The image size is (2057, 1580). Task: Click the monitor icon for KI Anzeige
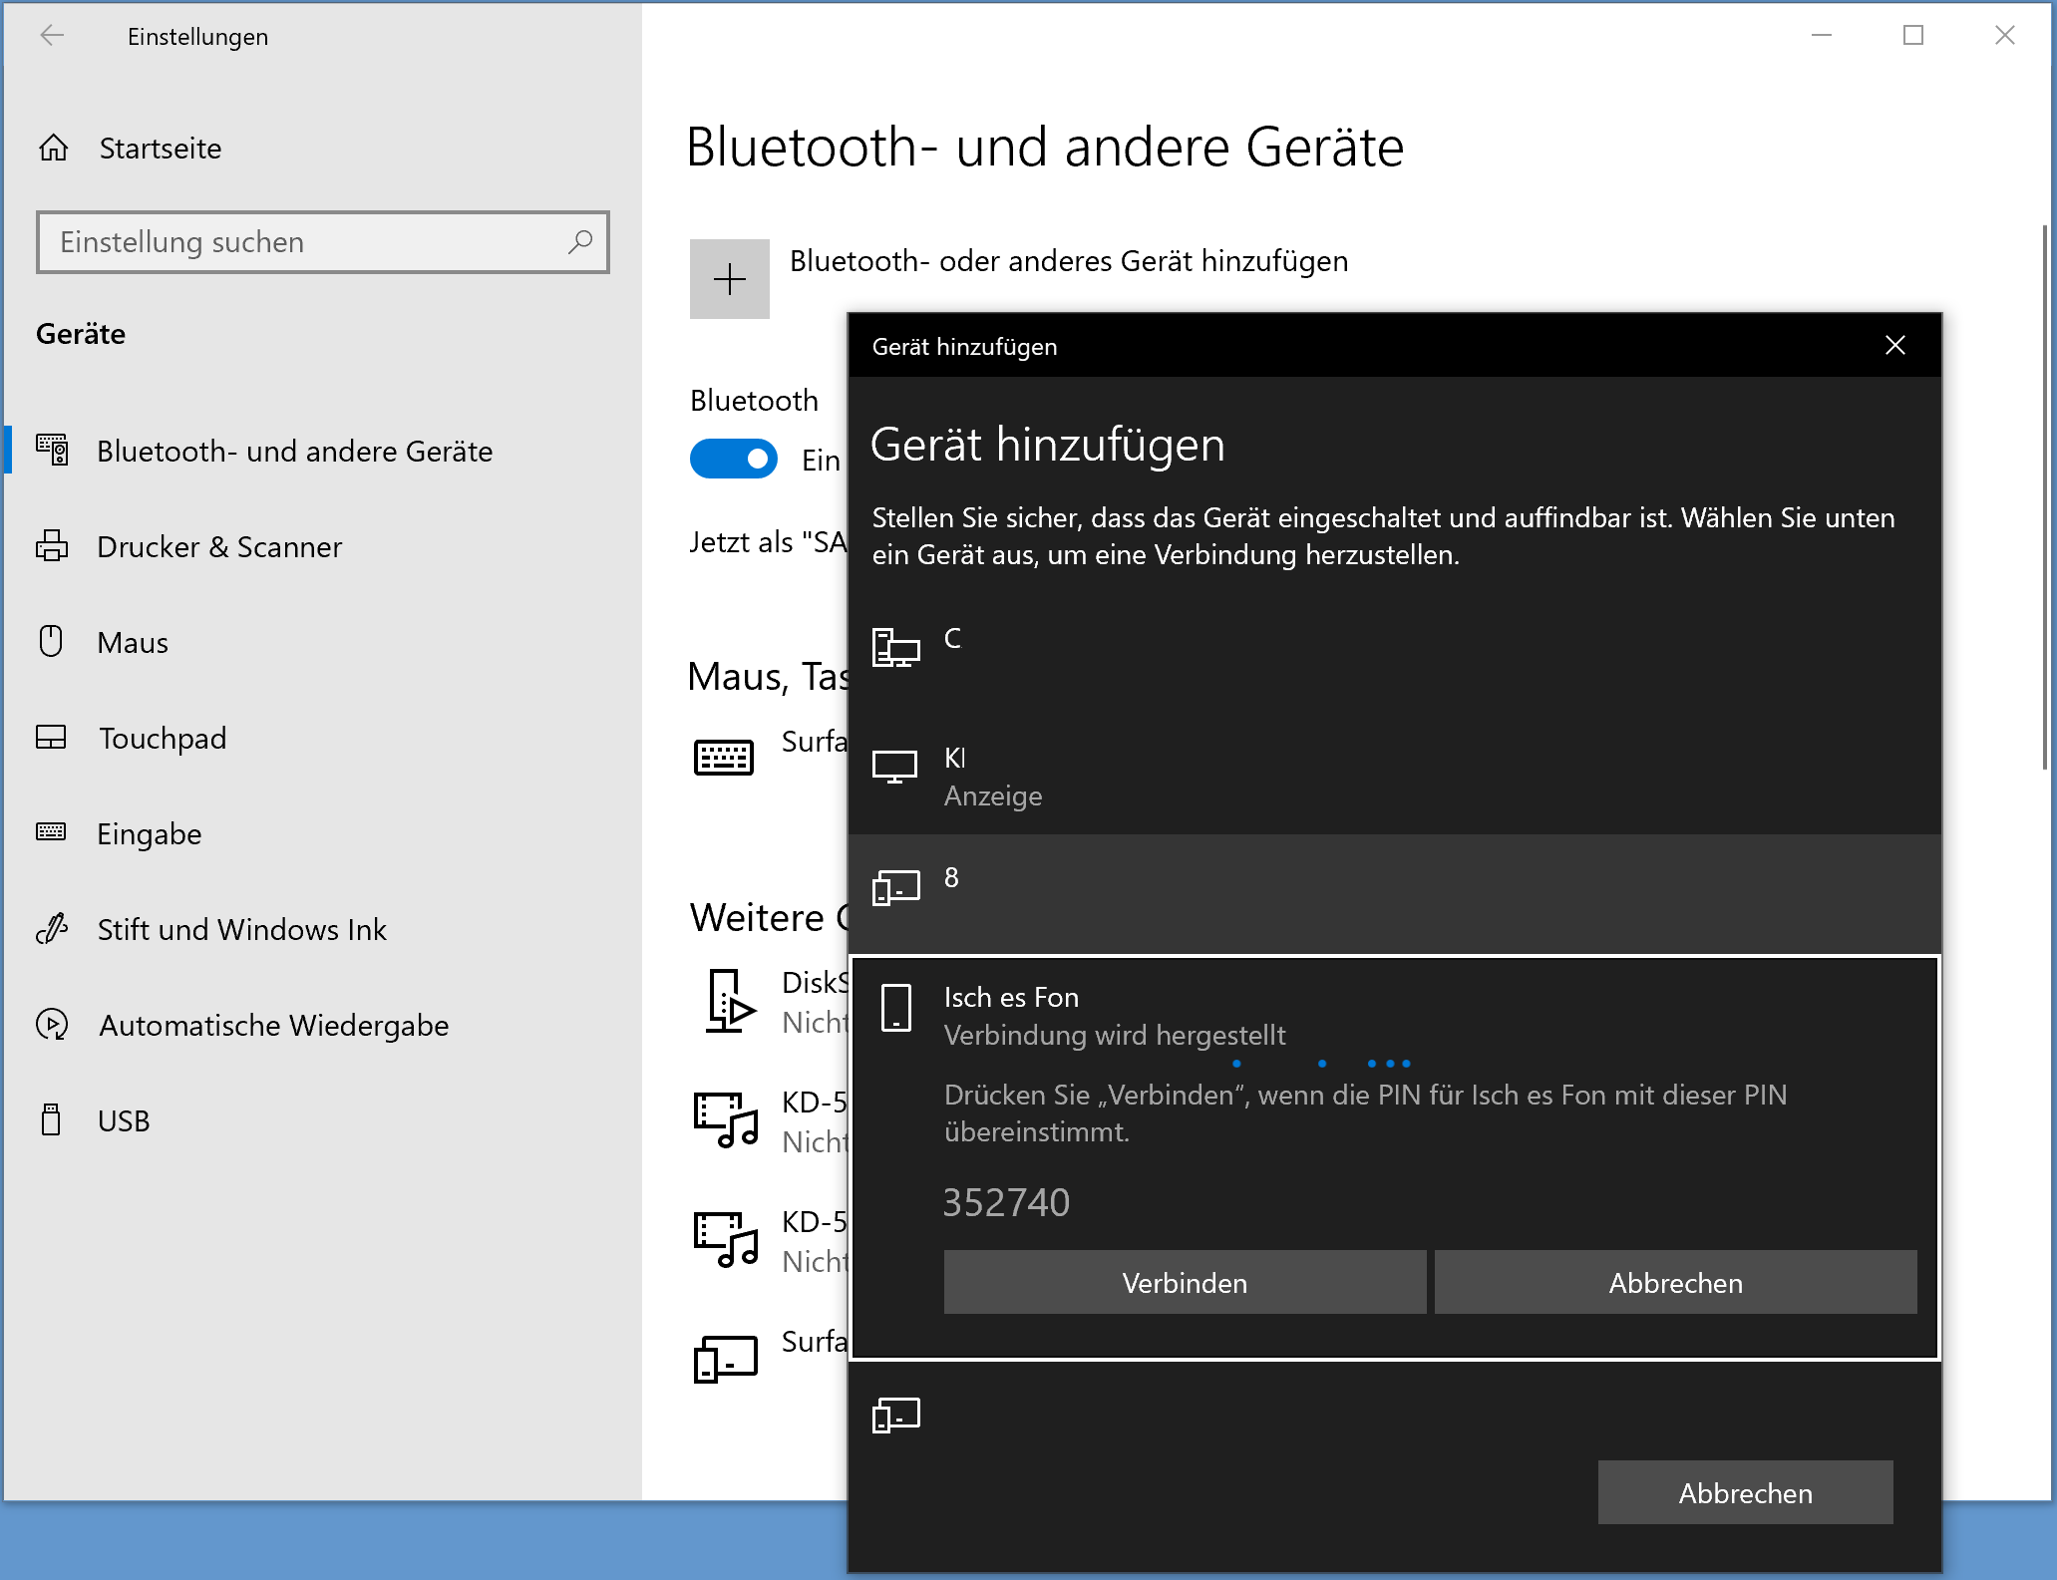tap(894, 767)
